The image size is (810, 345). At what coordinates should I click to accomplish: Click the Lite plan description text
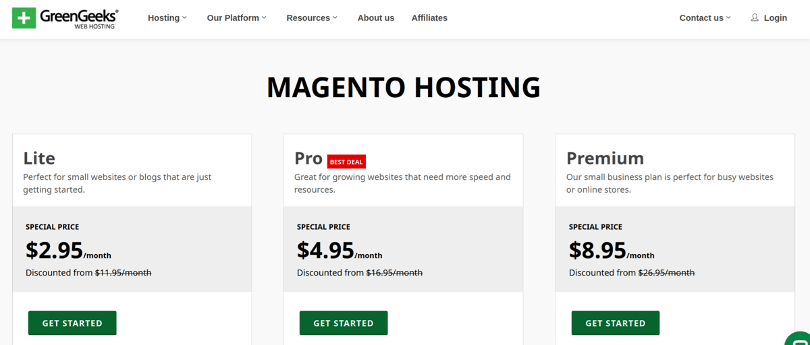point(117,183)
